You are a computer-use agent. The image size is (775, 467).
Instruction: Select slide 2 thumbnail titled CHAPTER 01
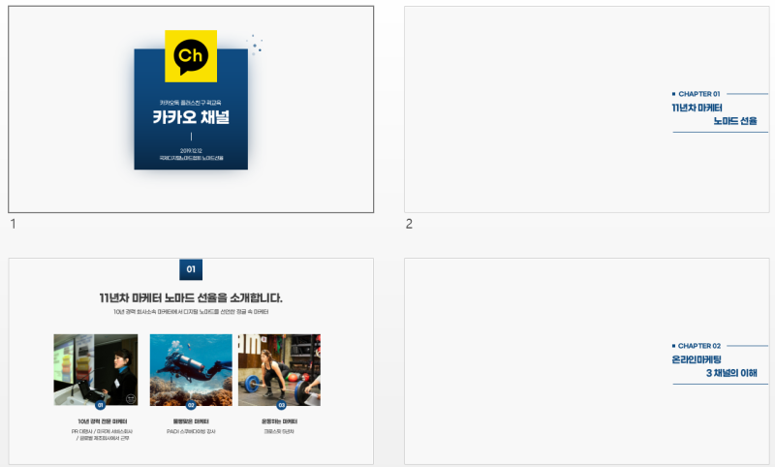(587, 109)
